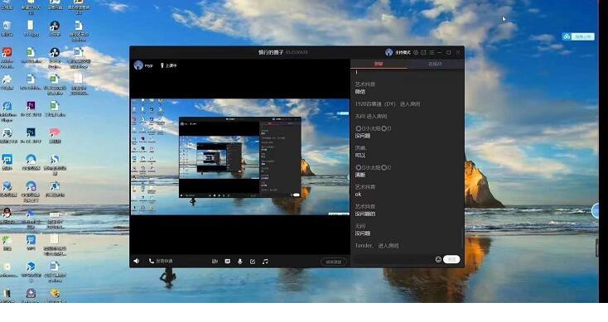This screenshot has height=322, width=608.
Task: Select the QQ penguin desktop shortcut
Action: (7, 215)
